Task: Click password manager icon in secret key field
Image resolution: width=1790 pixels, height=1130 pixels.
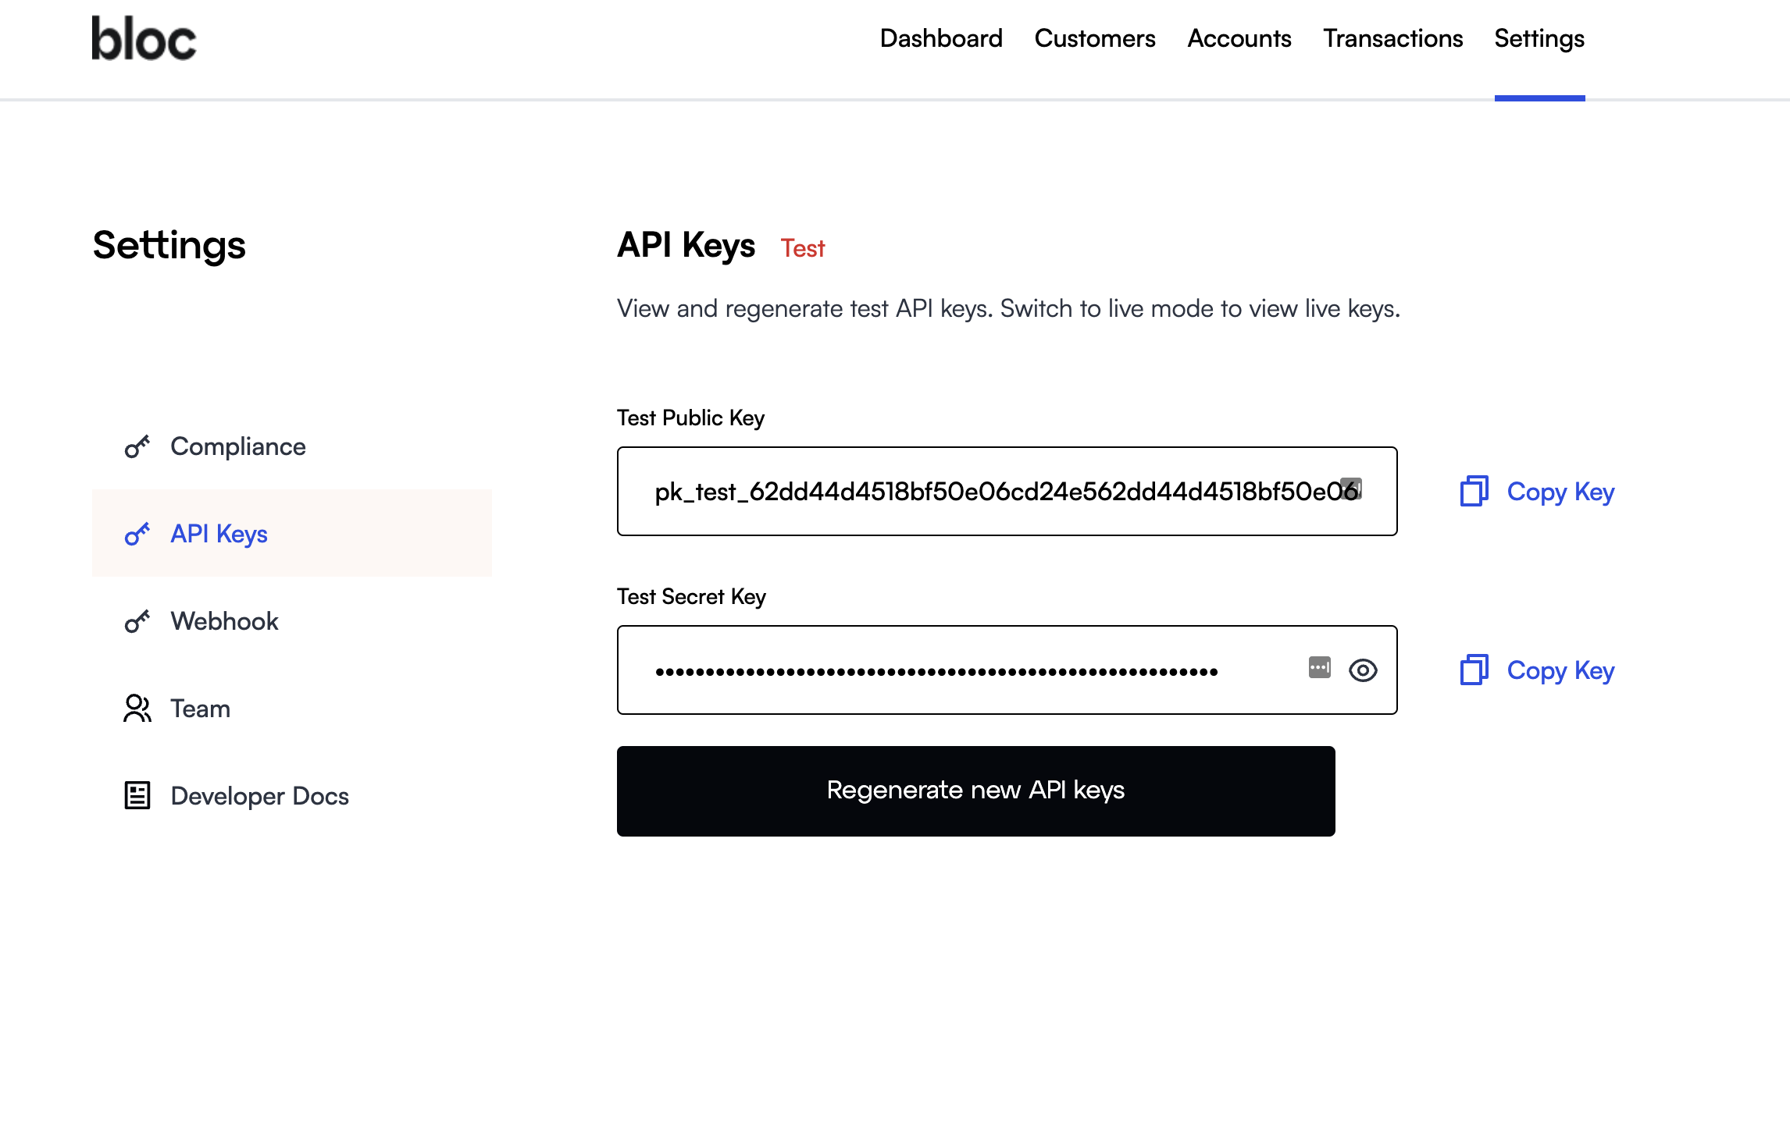Action: 1320,668
